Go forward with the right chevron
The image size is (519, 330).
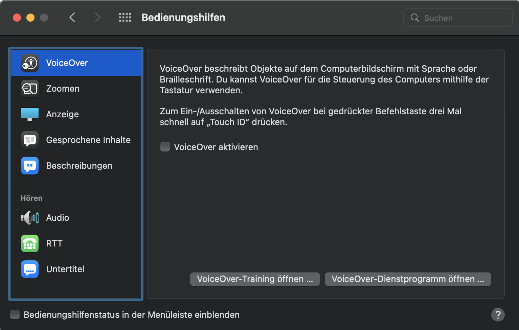pyautogui.click(x=98, y=18)
